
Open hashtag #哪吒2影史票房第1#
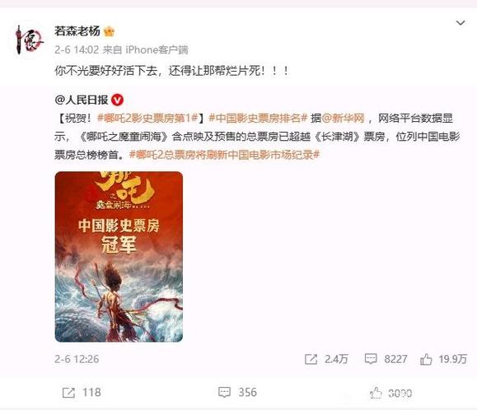147,118
